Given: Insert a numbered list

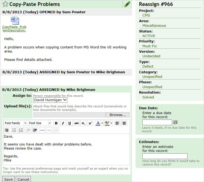Looking at the screenshot, I should [x=21, y=130].
